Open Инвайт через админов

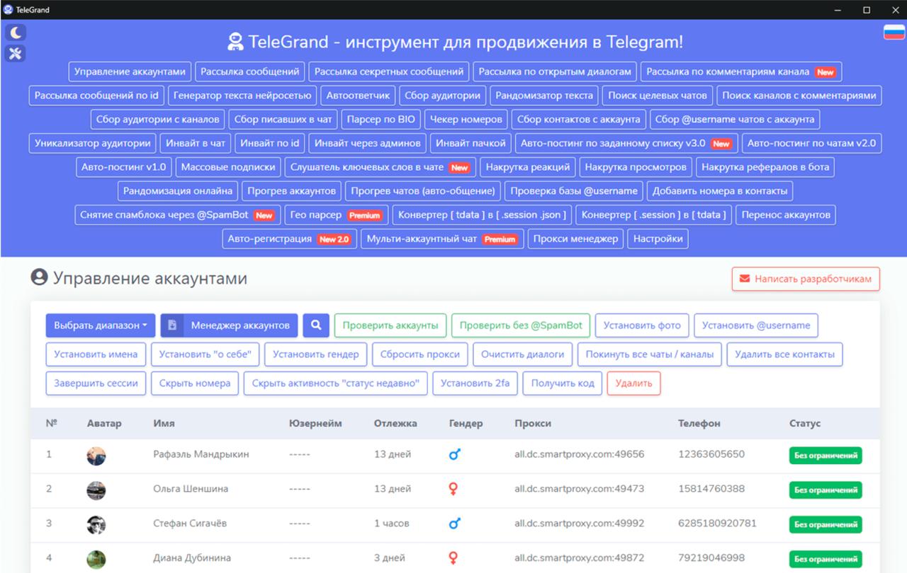pyautogui.click(x=368, y=144)
